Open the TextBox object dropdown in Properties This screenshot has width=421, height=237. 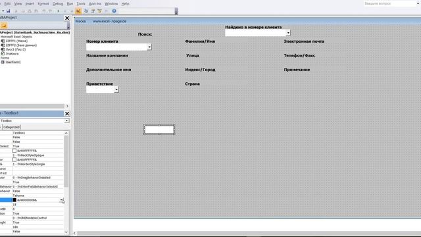[x=66, y=121]
